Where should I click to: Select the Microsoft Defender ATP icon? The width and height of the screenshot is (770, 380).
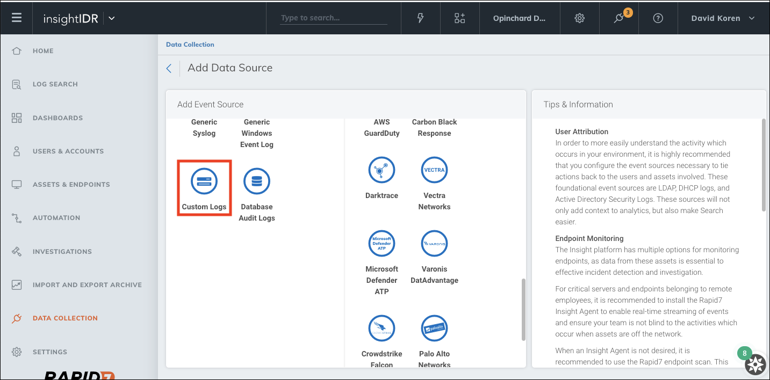tap(382, 244)
